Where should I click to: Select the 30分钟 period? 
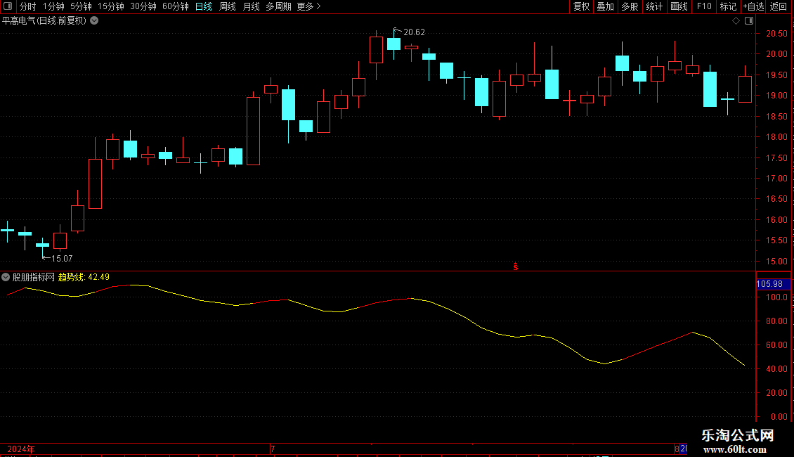(x=143, y=6)
